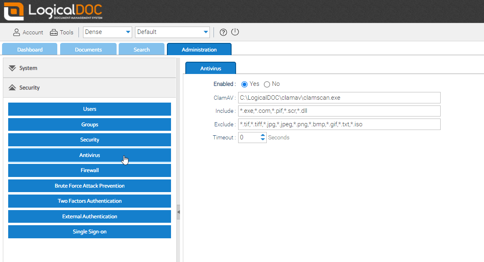Click the 'Timeout :' label
The width and height of the screenshot is (484, 262).
click(224, 137)
